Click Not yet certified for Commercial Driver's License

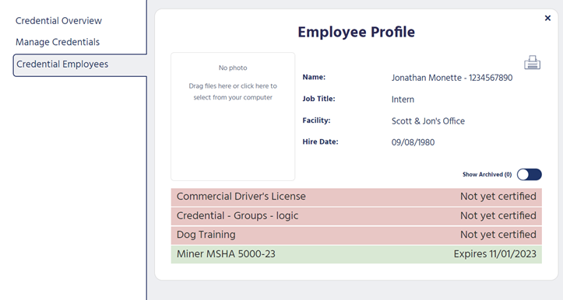click(498, 197)
